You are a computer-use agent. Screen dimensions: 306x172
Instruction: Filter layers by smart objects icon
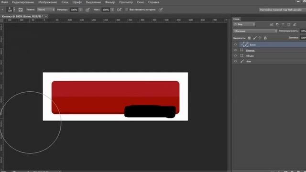tap(295, 24)
